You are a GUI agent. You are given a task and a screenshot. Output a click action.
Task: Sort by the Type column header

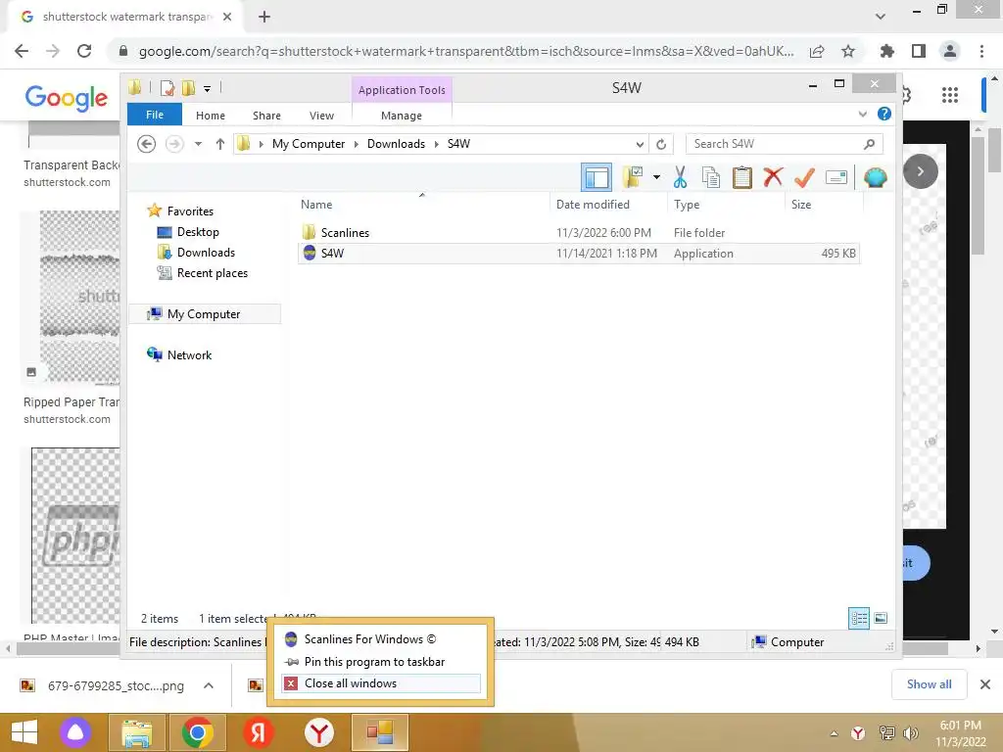pos(726,205)
